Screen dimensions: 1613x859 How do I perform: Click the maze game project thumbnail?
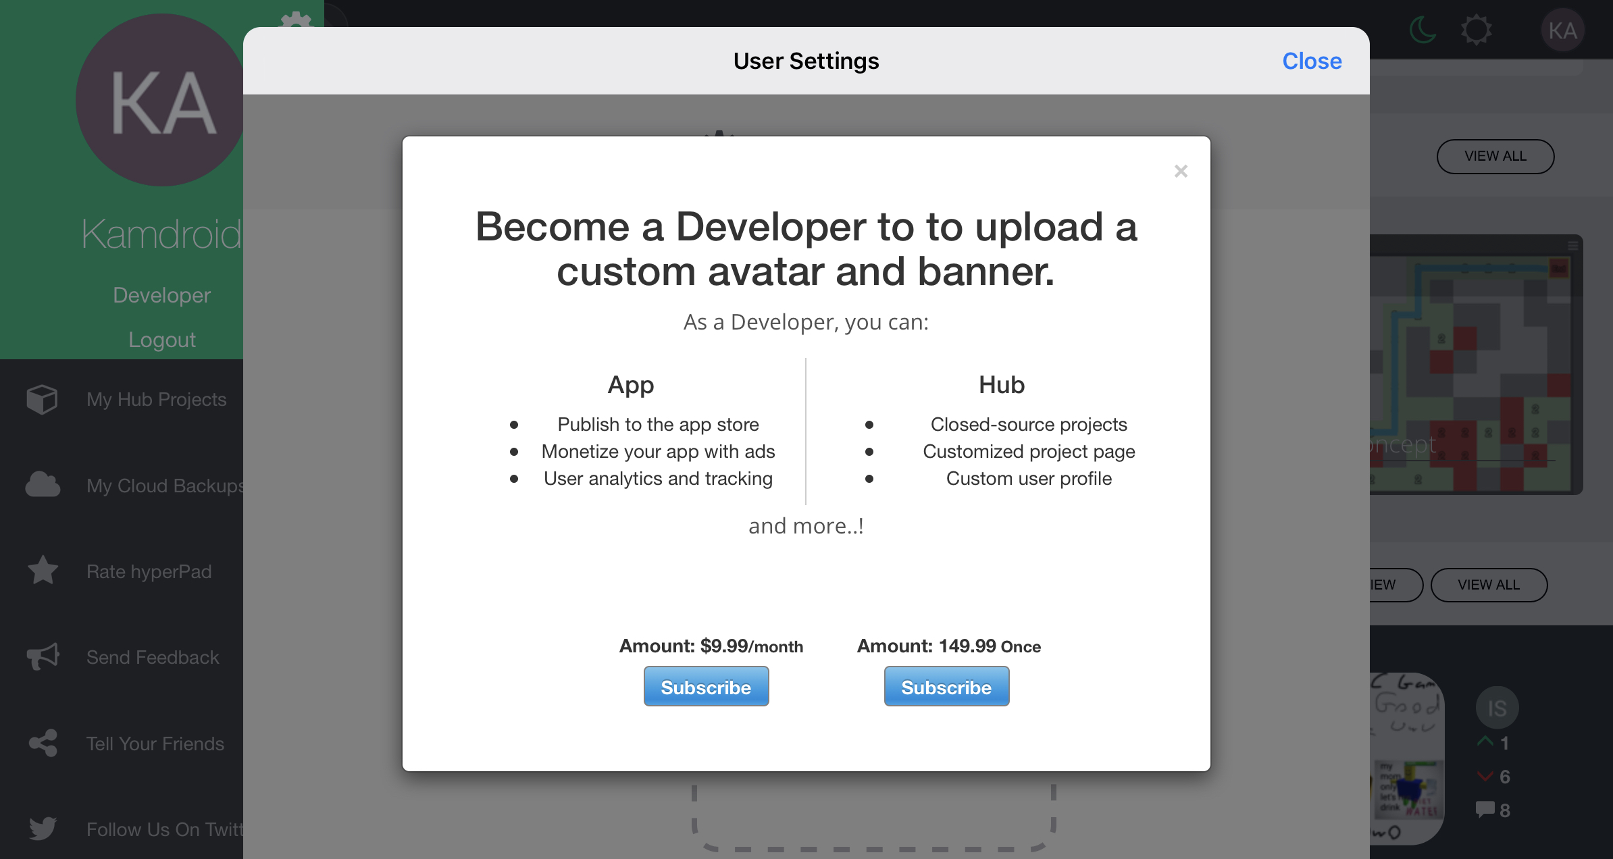1476,365
